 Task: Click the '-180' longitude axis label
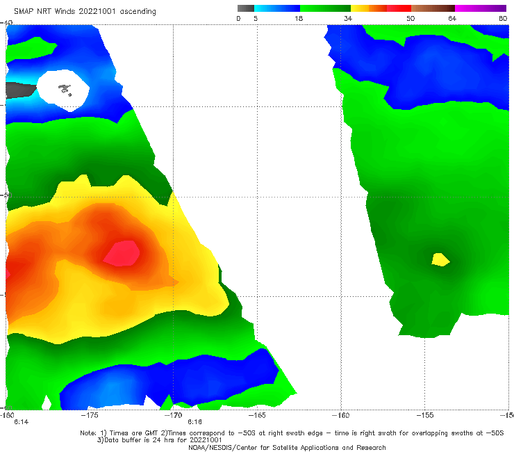(7, 415)
